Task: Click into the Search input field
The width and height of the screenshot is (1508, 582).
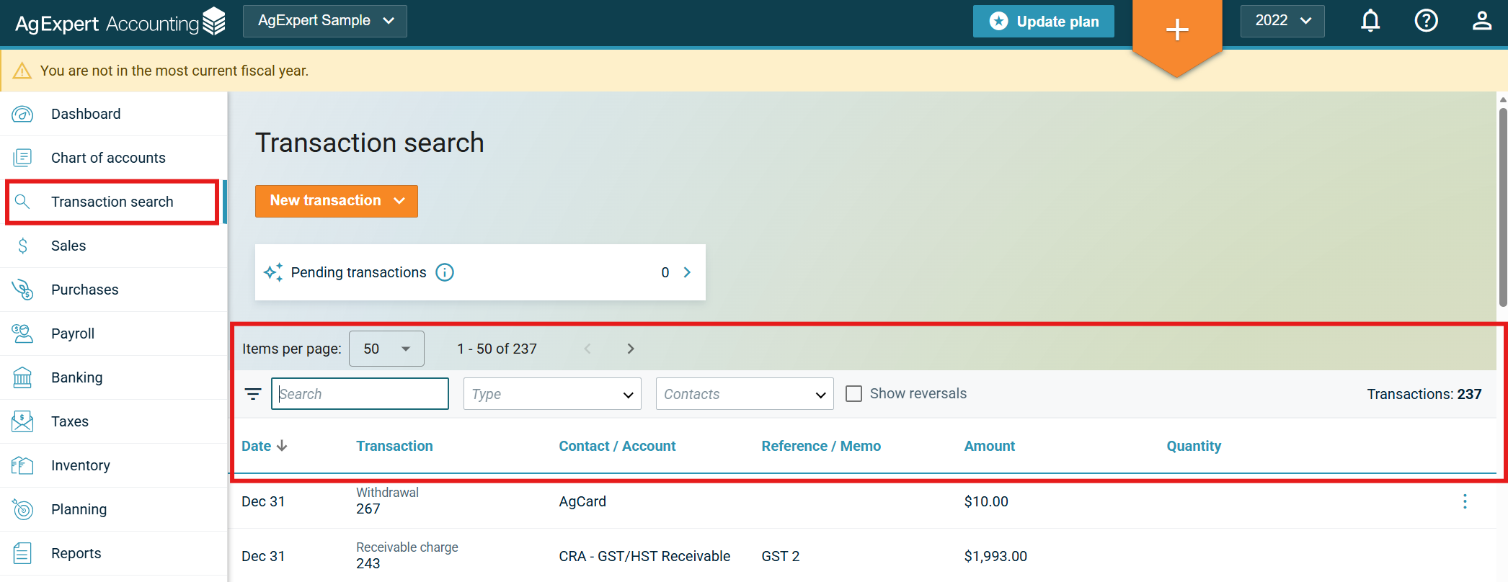Action: (360, 394)
